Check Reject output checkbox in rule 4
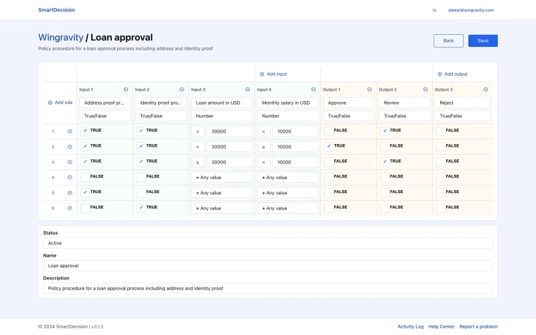 [441, 177]
